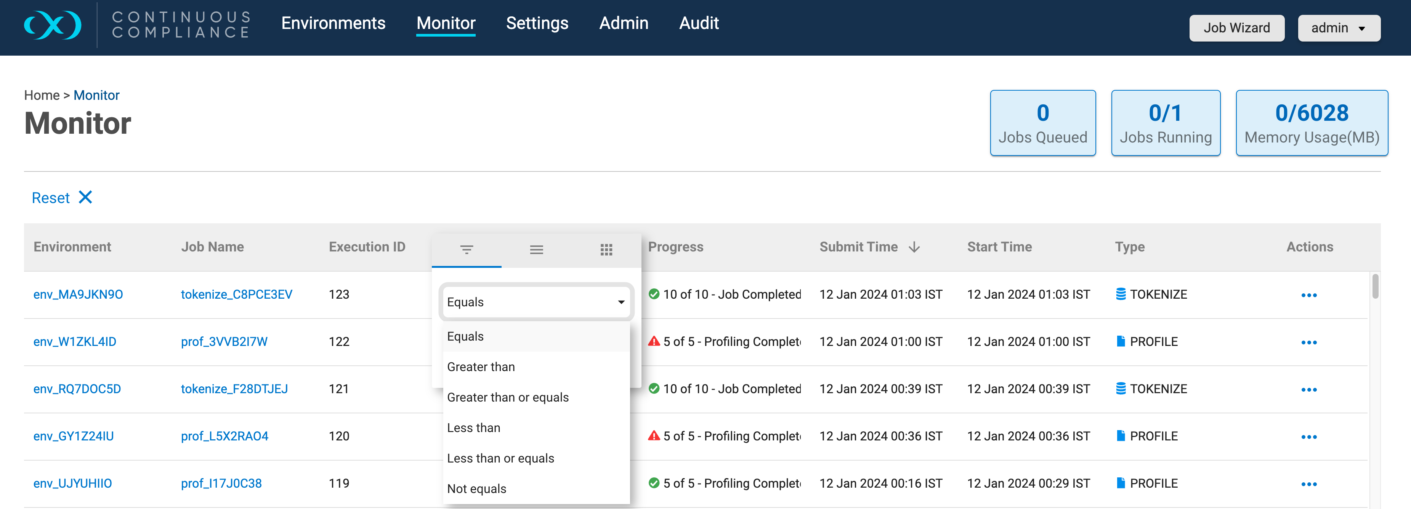This screenshot has width=1411, height=509.
Task: Click PROFILE file icon in prof_L5X2RAO4 row
Action: click(x=1121, y=436)
